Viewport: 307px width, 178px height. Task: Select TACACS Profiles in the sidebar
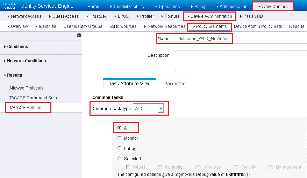(x=25, y=107)
